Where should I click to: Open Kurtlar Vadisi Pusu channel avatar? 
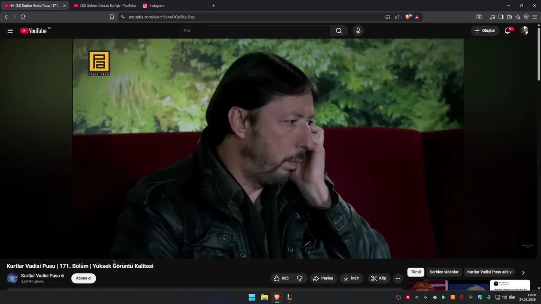(x=12, y=278)
